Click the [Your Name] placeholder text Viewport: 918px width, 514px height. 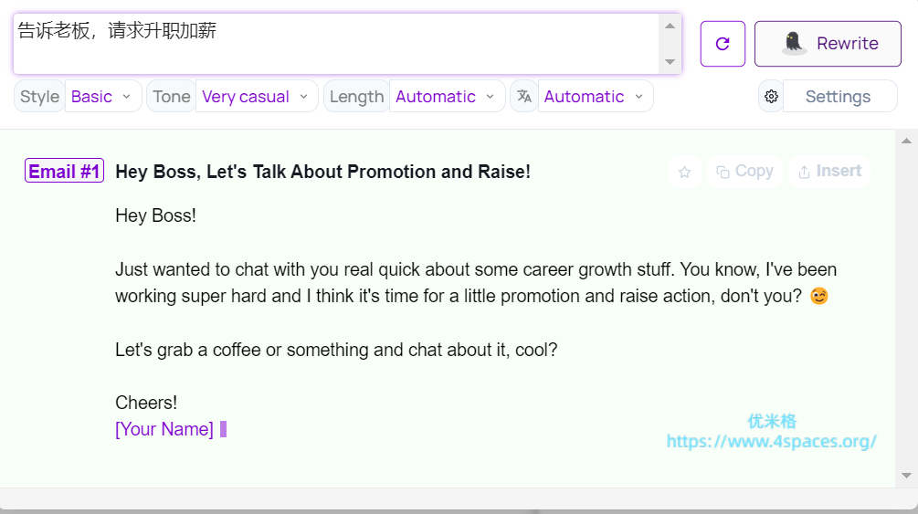point(164,429)
